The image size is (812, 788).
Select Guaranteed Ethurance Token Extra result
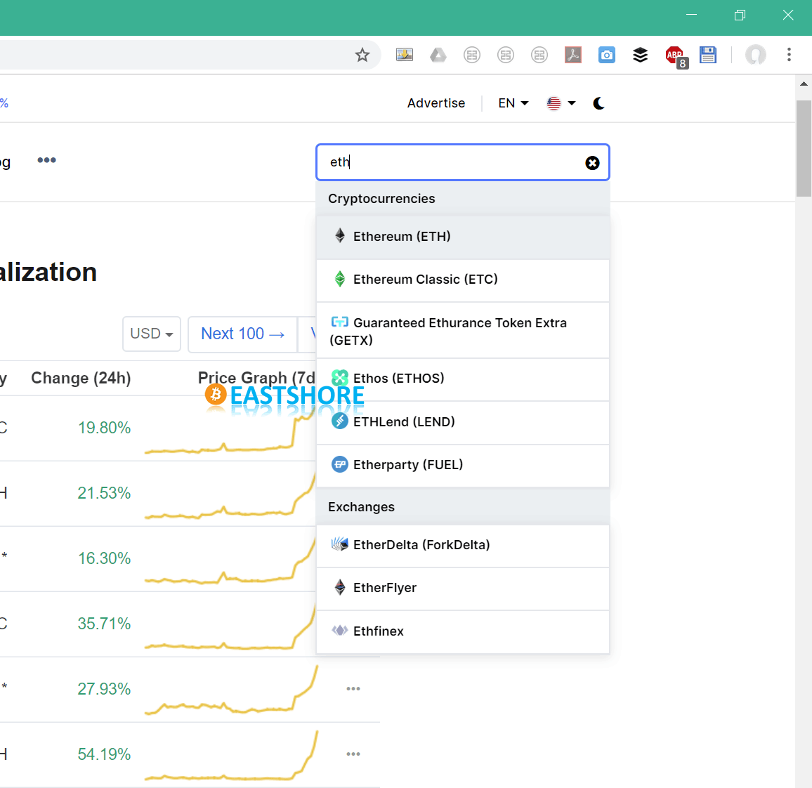click(462, 330)
